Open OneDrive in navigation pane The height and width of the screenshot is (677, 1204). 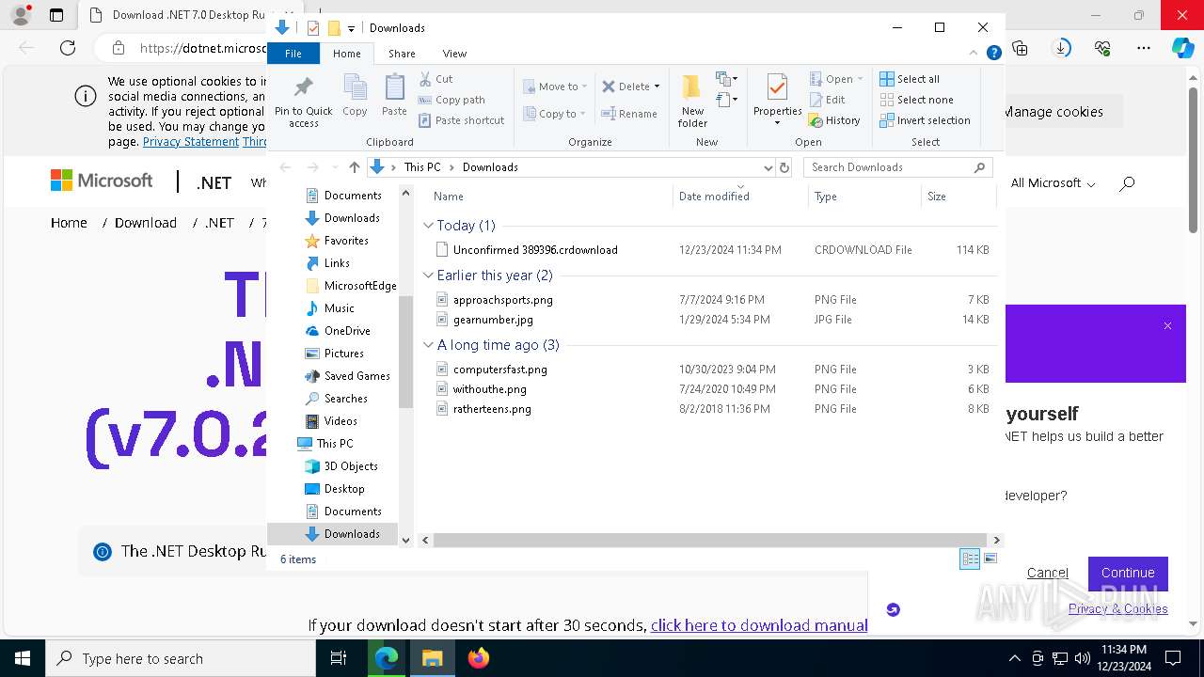click(347, 331)
